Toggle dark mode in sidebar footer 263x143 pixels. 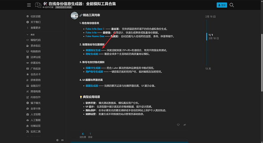[x=58, y=140]
